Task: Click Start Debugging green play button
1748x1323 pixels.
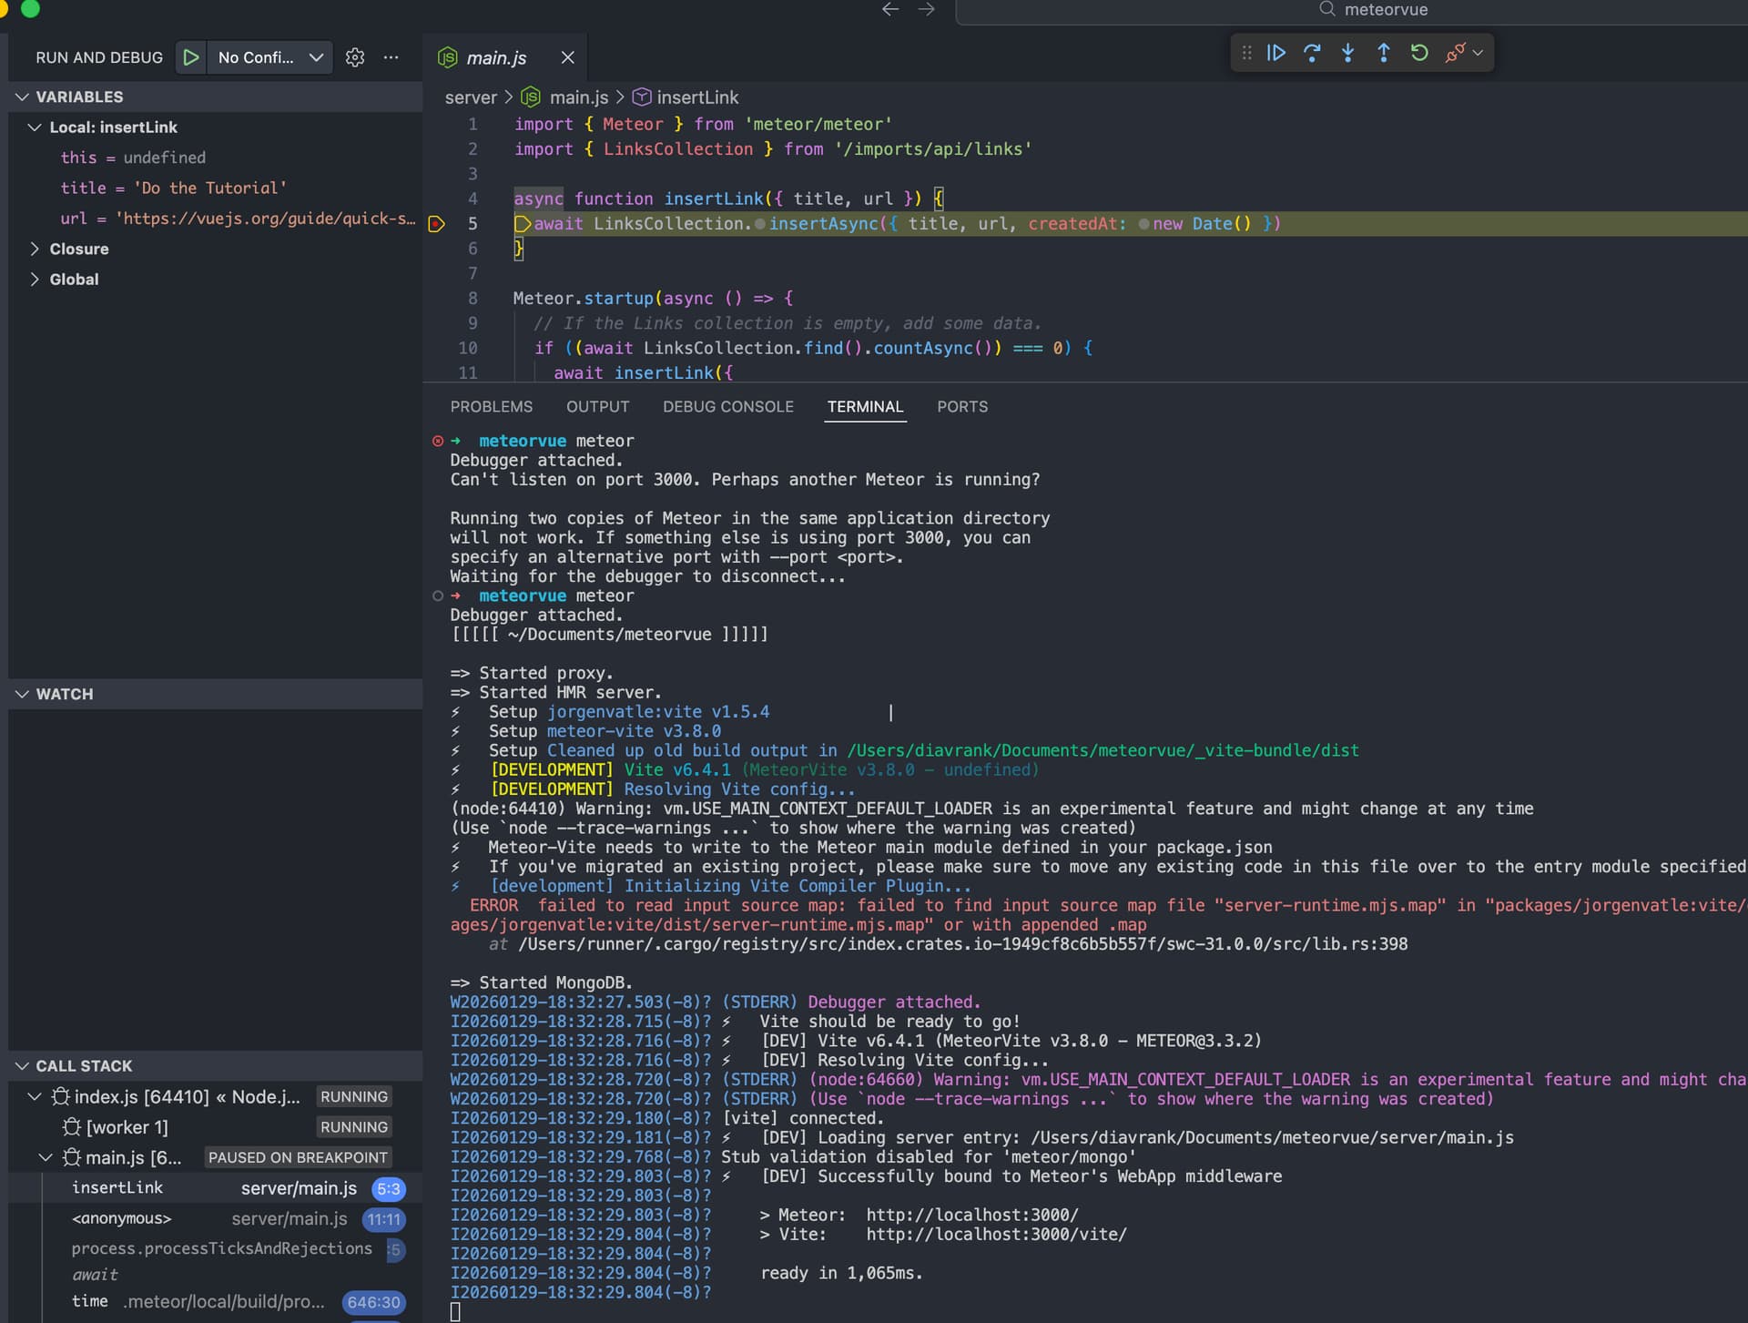Action: (x=190, y=57)
